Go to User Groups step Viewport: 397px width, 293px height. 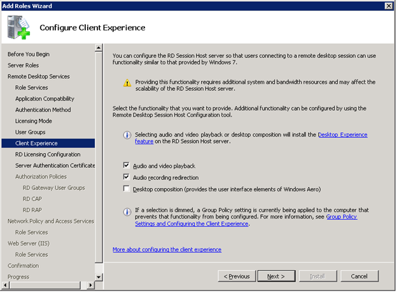pyautogui.click(x=30, y=132)
